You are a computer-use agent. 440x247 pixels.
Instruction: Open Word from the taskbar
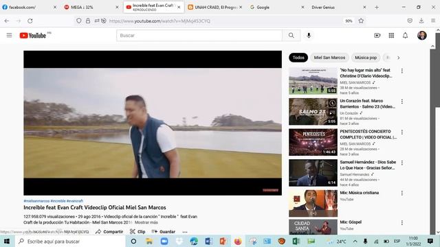point(208,241)
